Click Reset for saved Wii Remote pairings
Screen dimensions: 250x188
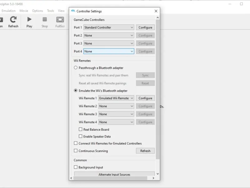point(145,83)
